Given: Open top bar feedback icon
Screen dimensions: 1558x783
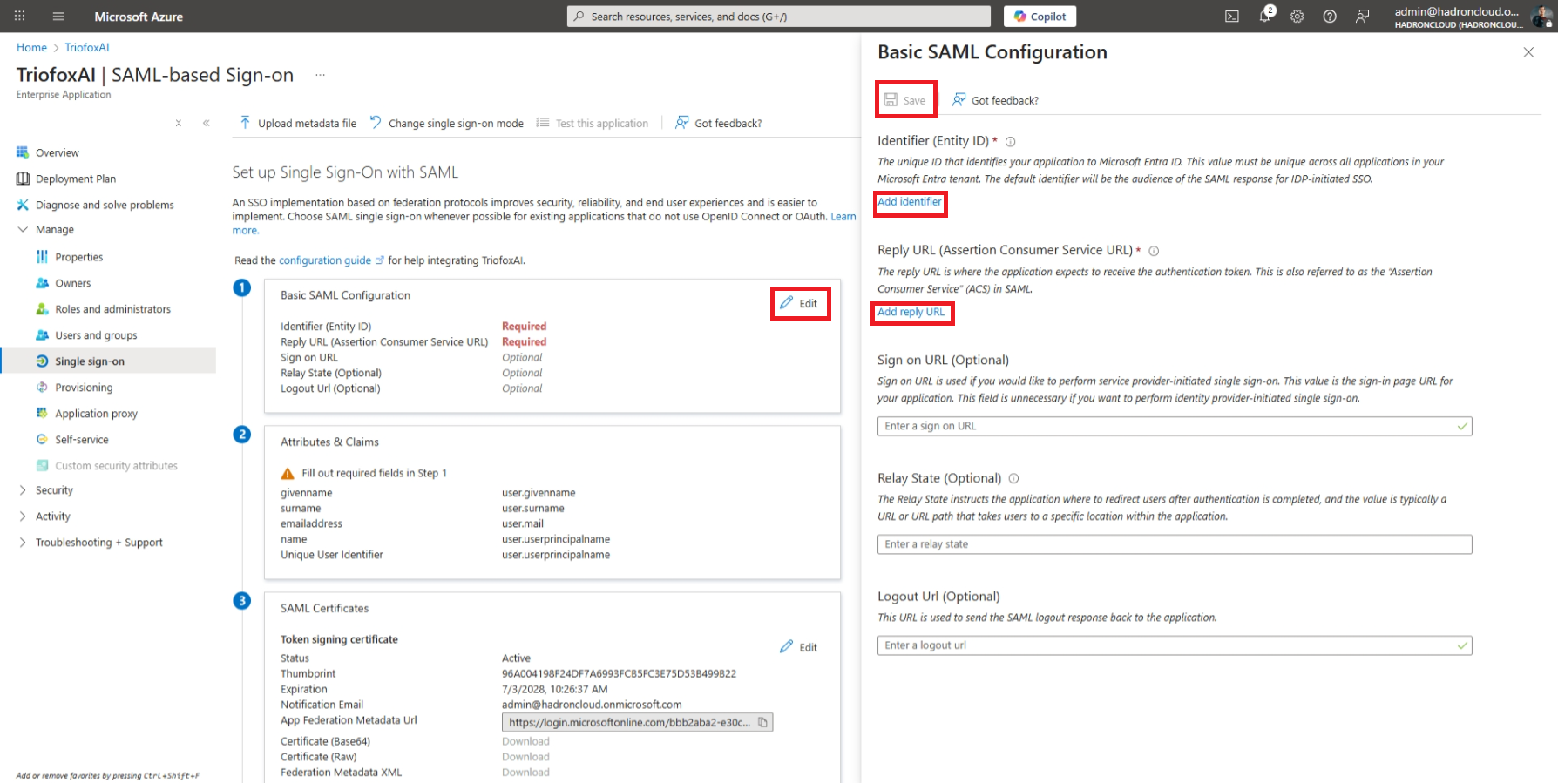Looking at the screenshot, I should 1363,16.
